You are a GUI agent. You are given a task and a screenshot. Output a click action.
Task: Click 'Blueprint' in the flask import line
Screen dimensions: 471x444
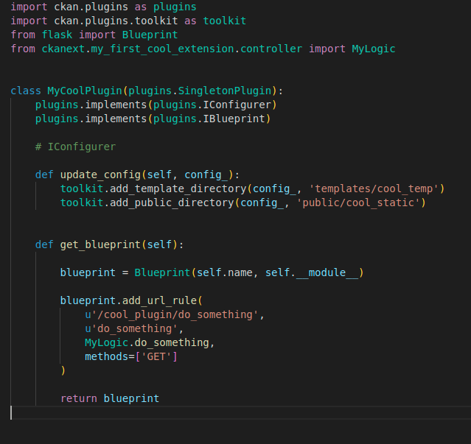pos(150,35)
